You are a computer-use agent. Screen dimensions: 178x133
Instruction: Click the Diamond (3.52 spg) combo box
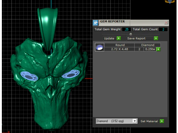(x=116, y=121)
